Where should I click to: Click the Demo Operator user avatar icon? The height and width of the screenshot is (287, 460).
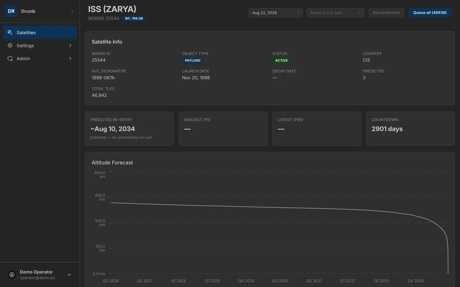point(12,275)
